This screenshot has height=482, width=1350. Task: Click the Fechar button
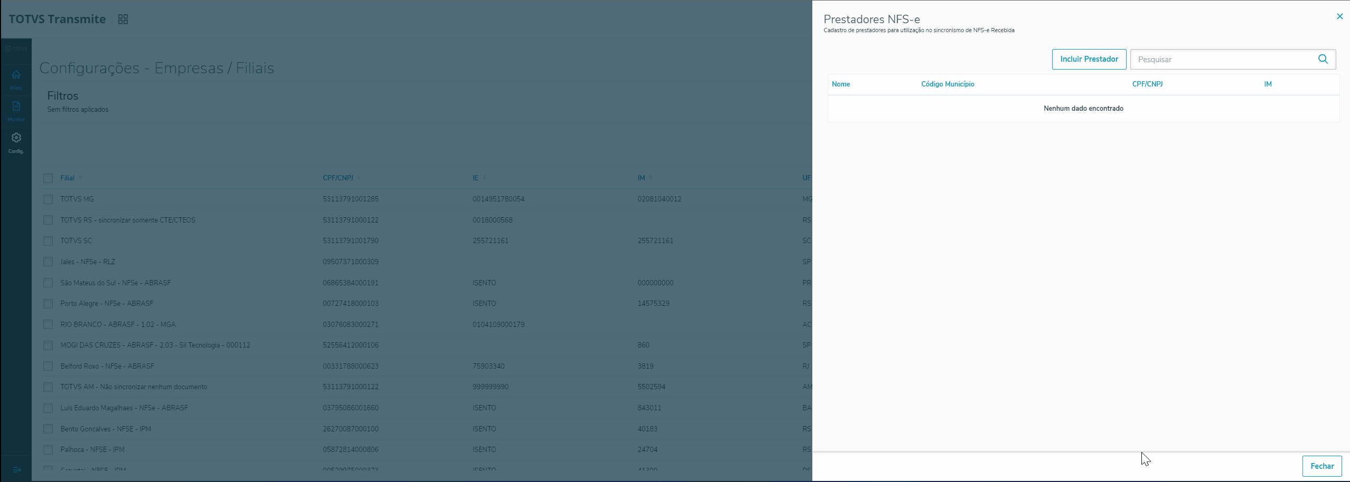(1322, 466)
